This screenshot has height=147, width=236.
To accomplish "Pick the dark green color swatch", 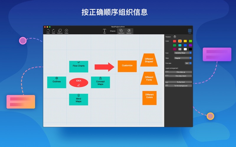I will [175, 45].
